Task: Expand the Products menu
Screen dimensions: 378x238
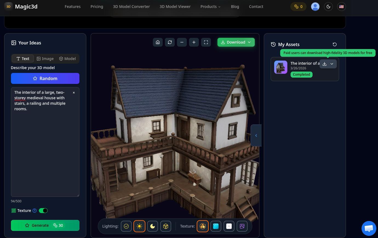Action: click(210, 7)
